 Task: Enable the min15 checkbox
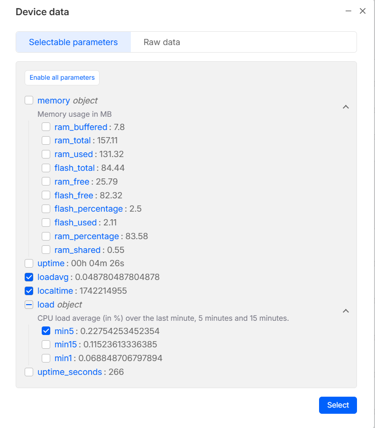46,344
